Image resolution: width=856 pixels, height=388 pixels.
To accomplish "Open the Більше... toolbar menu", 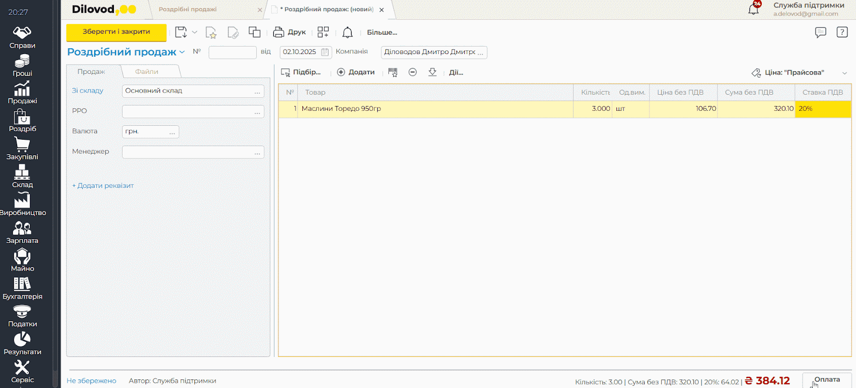I will coord(381,33).
